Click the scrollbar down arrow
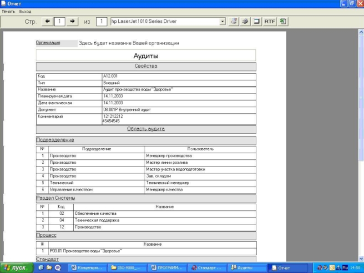Screen dimensions: 364x273 point(361,258)
